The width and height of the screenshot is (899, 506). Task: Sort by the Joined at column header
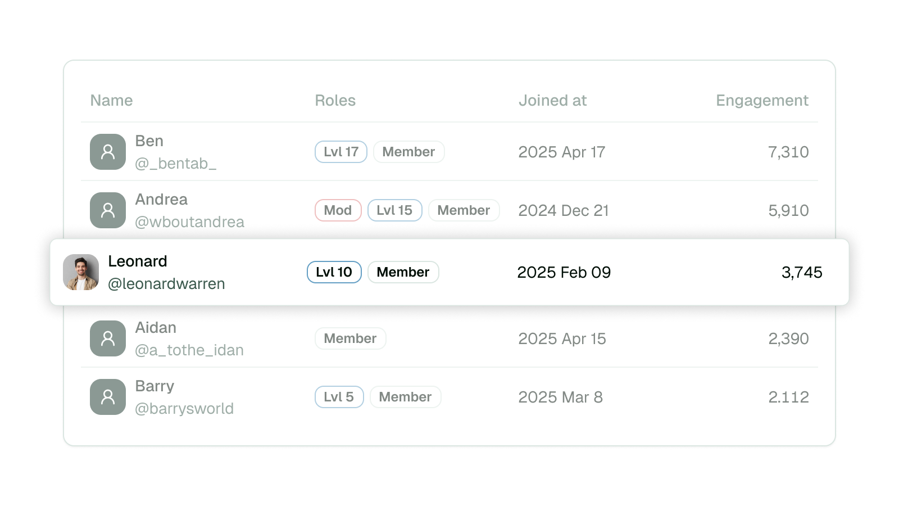553,100
